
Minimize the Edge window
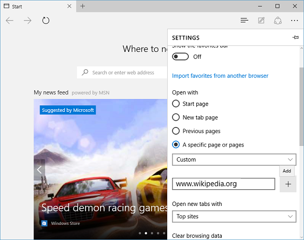[260, 6]
